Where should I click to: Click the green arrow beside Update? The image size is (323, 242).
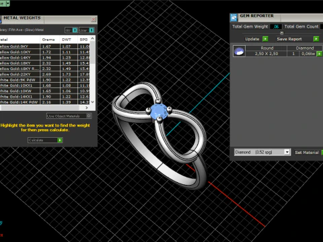tap(265, 39)
